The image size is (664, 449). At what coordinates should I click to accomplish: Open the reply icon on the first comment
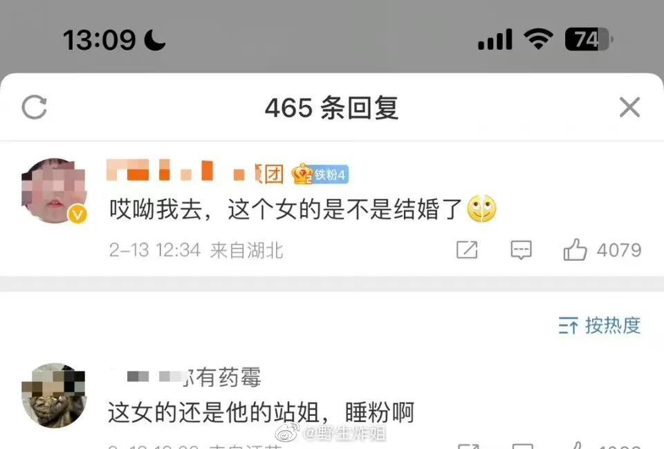point(521,250)
